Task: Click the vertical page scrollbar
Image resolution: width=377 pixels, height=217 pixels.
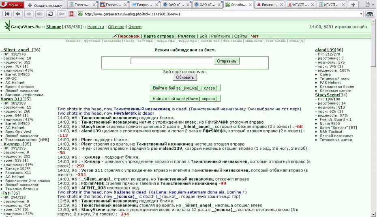Action: pos(373,118)
